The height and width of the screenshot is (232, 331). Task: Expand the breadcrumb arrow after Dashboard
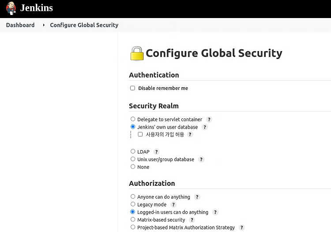click(44, 25)
